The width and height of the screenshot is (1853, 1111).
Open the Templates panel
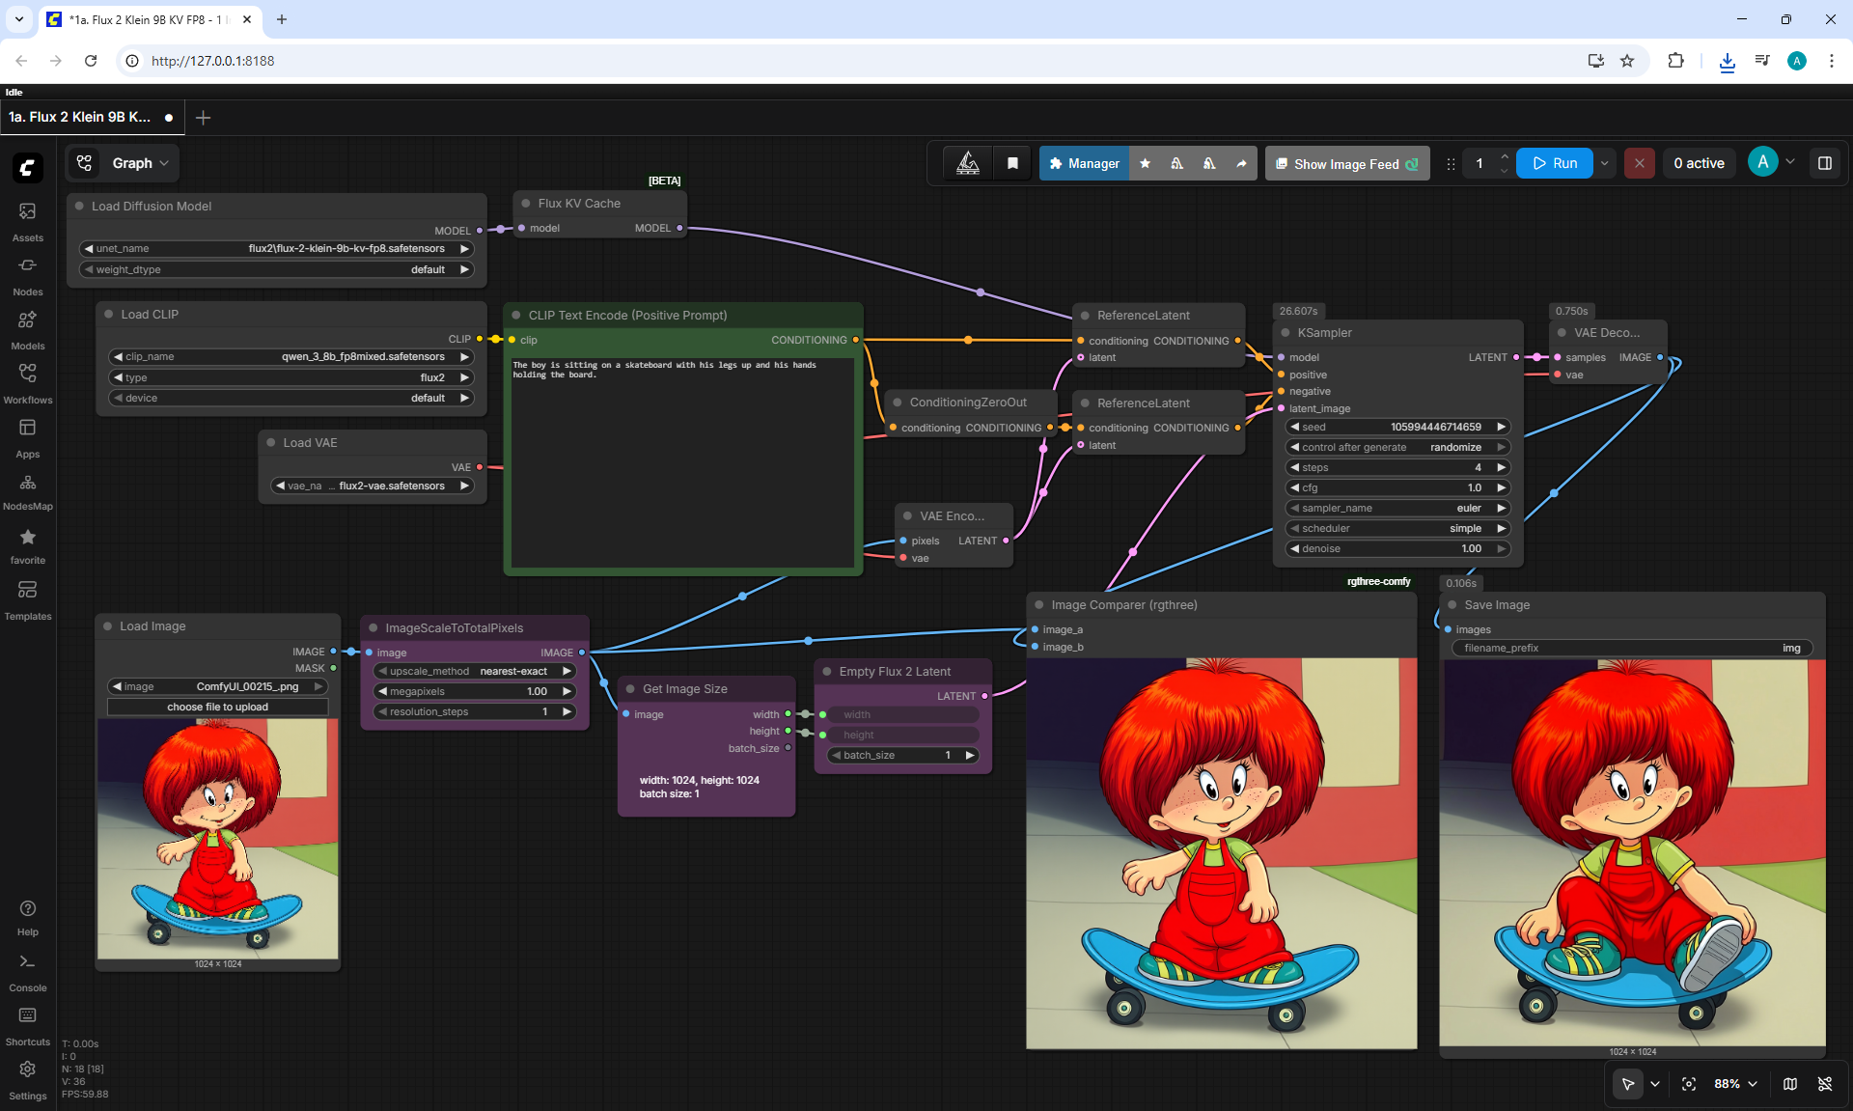(x=27, y=600)
